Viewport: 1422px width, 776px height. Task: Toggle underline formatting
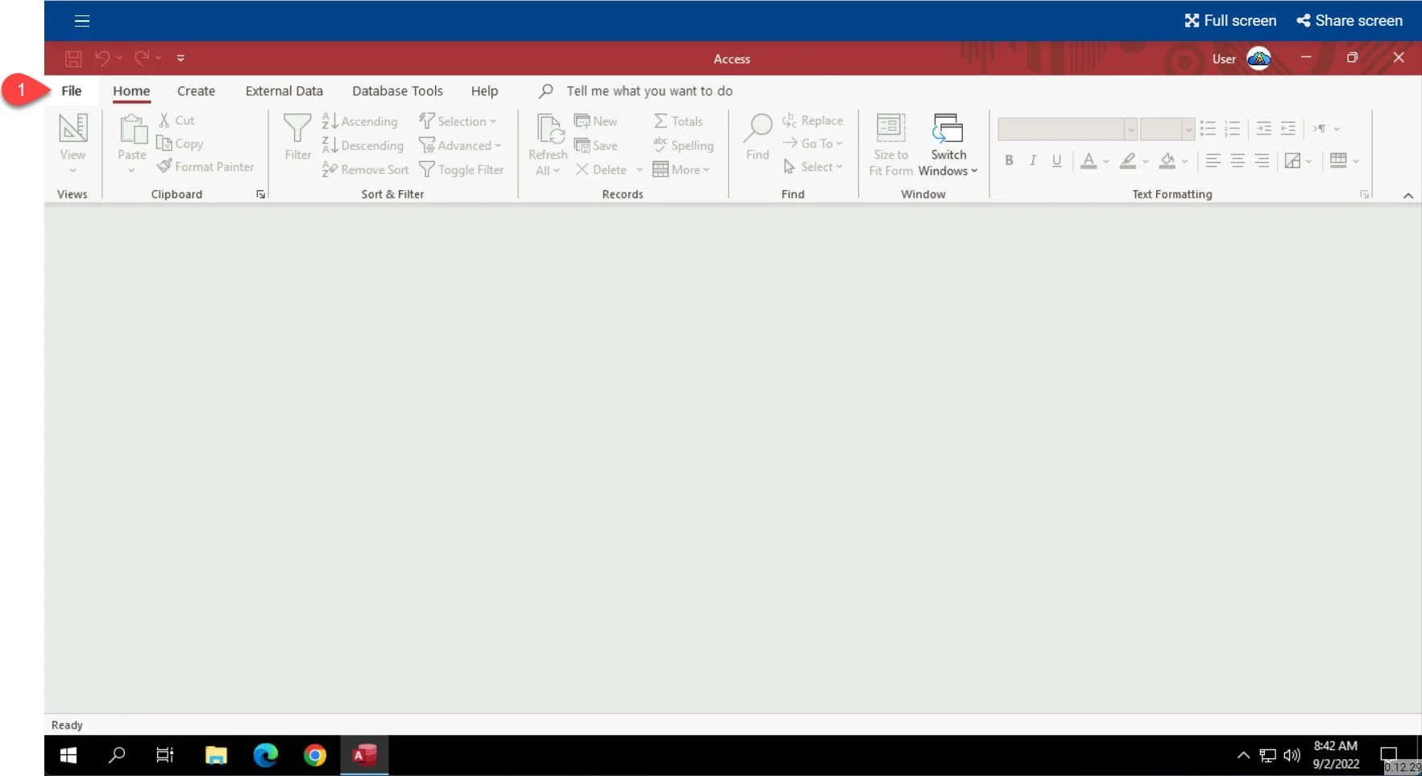coord(1056,160)
